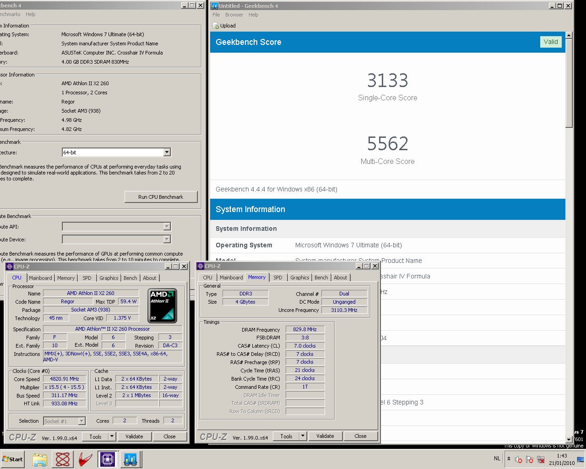Switch to CPU-Z via its taskbar icon

[108, 459]
